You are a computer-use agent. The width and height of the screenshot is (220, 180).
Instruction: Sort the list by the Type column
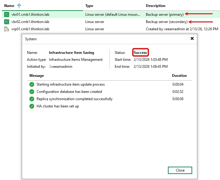89,6
